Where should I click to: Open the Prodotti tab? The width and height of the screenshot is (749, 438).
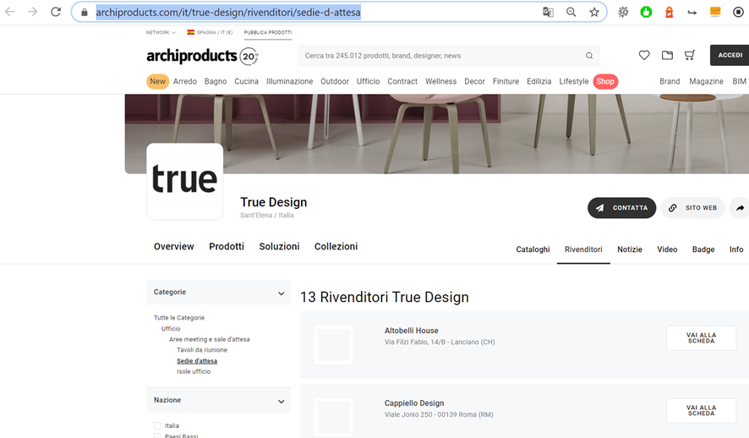tap(227, 247)
